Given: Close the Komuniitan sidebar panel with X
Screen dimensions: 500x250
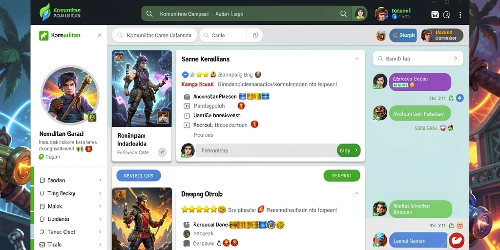Looking at the screenshot, I should [x=100, y=35].
